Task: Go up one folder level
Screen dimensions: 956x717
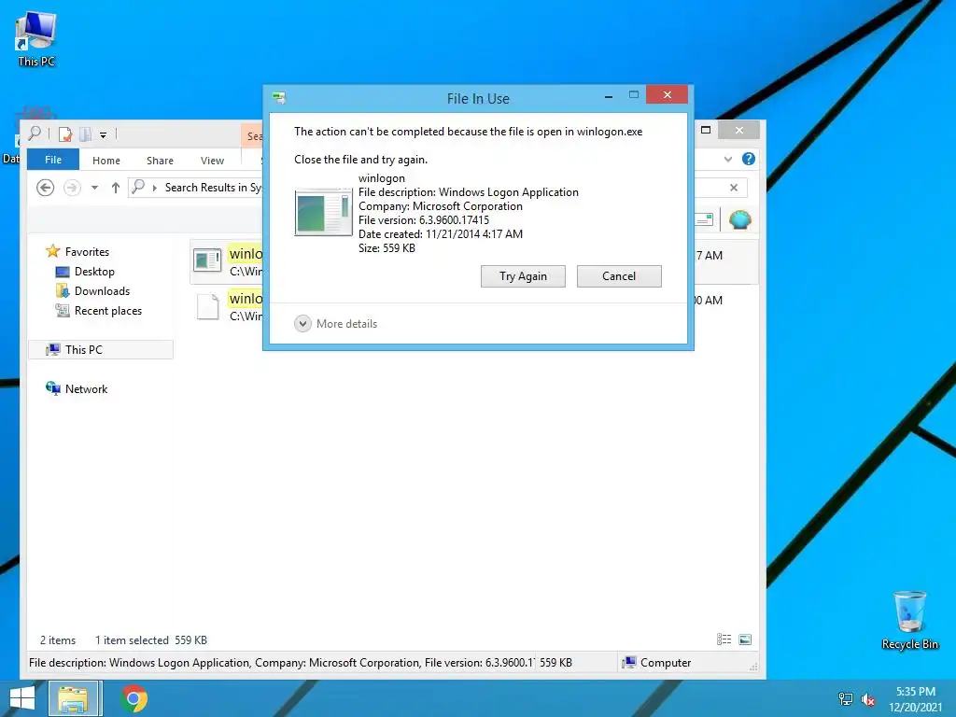Action: coord(115,188)
